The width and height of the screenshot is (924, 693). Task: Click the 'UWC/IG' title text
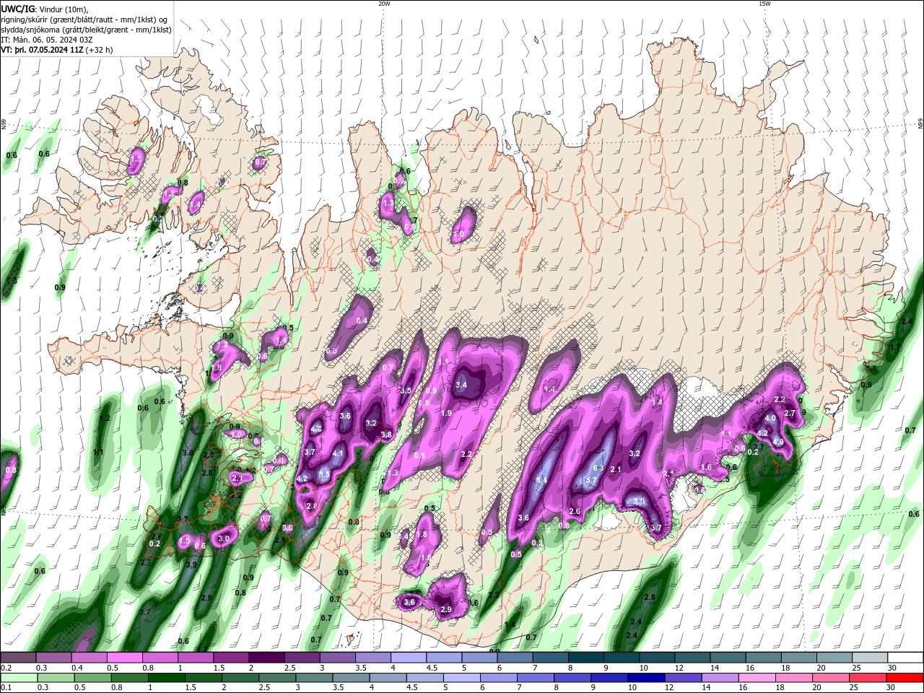click(x=17, y=9)
